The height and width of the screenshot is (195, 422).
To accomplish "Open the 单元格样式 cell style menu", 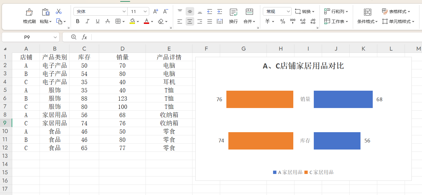I will (398, 21).
